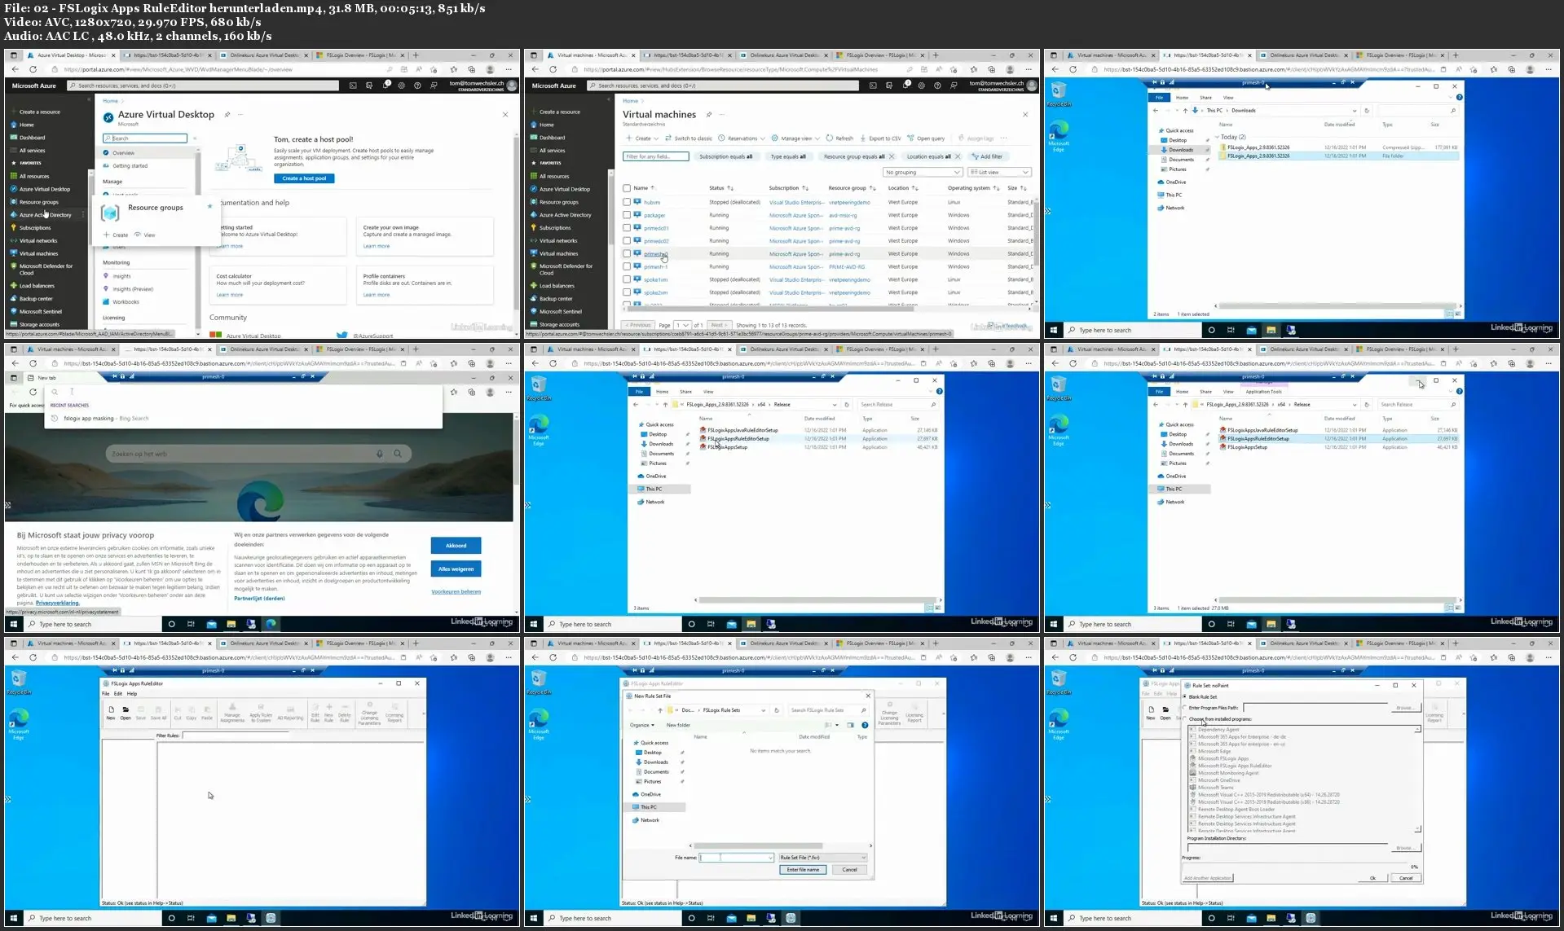This screenshot has height=931, width=1564.
Task: Click Create a host pool button
Action: point(304,178)
